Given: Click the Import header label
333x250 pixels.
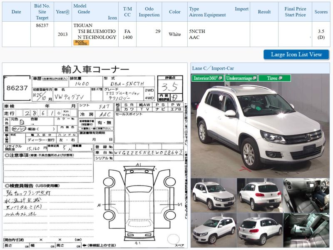Looking at the screenshot, I should (x=241, y=9).
